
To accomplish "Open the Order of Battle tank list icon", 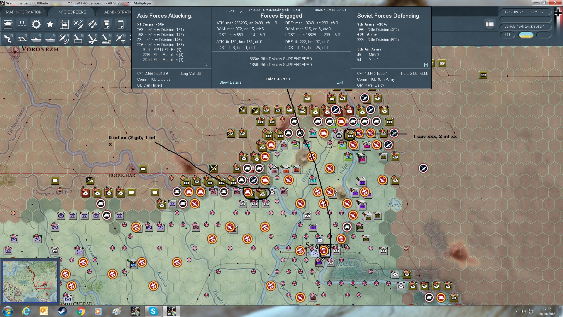I will [x=8, y=24].
